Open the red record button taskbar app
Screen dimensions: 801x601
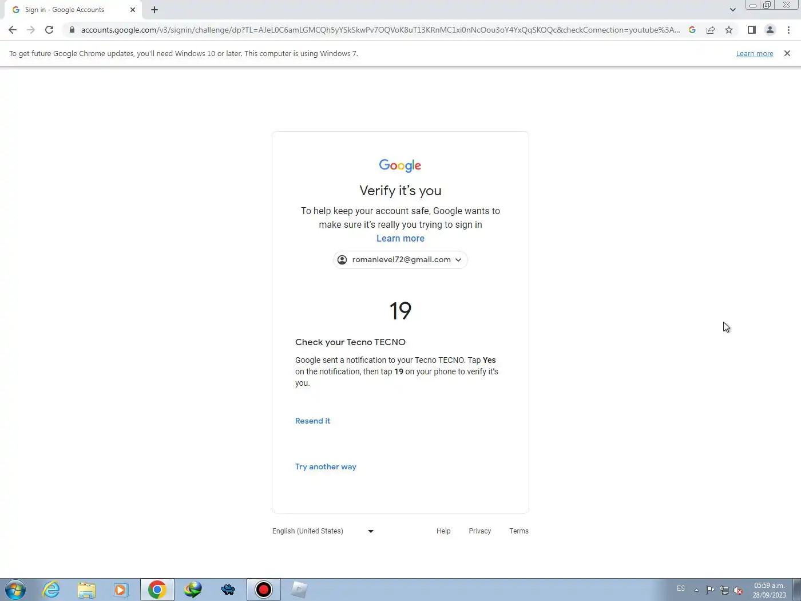pos(264,590)
